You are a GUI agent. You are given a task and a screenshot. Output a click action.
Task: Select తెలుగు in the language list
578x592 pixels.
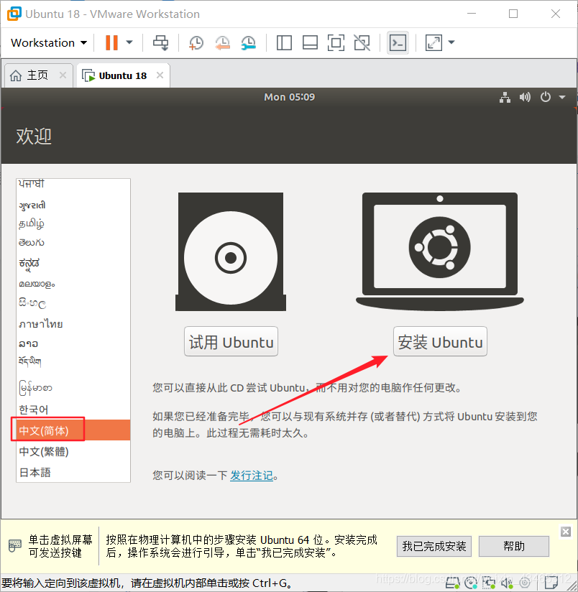pyautogui.click(x=73, y=242)
